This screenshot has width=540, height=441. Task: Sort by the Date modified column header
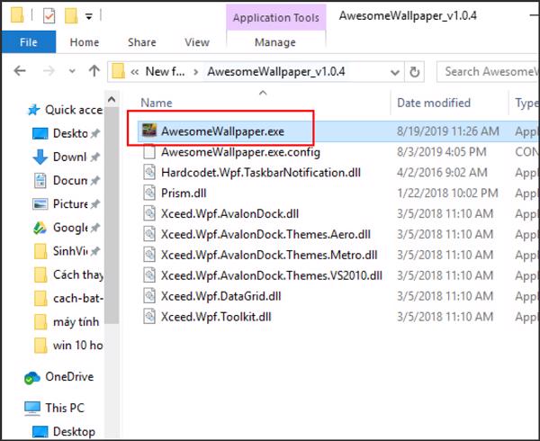tap(434, 103)
